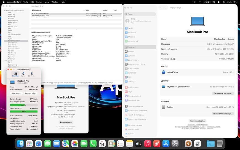Click the Пошук search field in settings
Screen dimensions: 240x150
point(140,14)
